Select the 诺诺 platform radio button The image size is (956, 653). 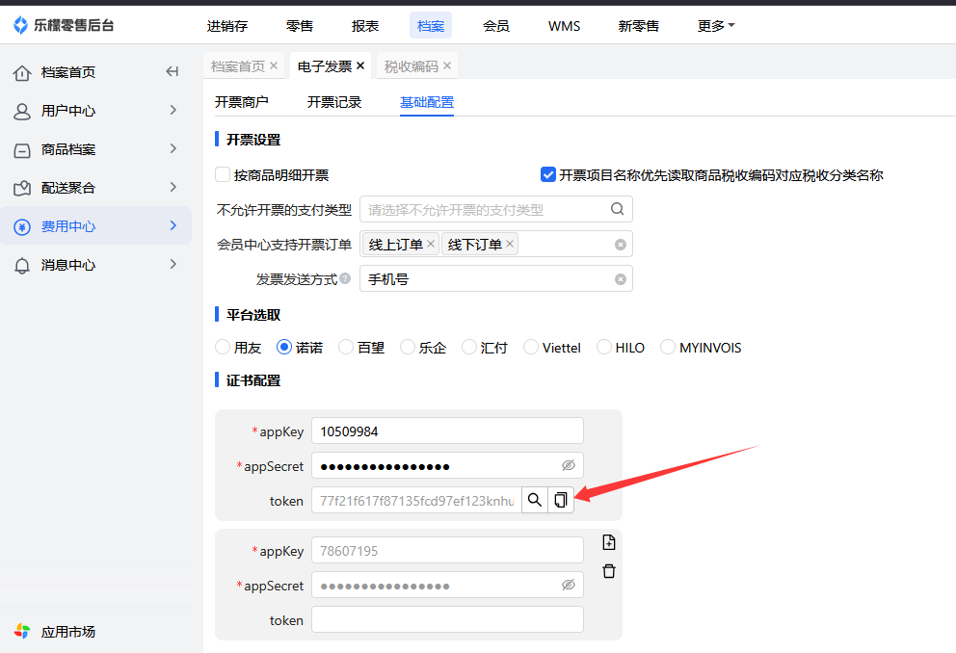(283, 348)
